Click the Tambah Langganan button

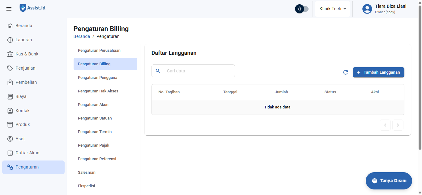pyautogui.click(x=378, y=72)
